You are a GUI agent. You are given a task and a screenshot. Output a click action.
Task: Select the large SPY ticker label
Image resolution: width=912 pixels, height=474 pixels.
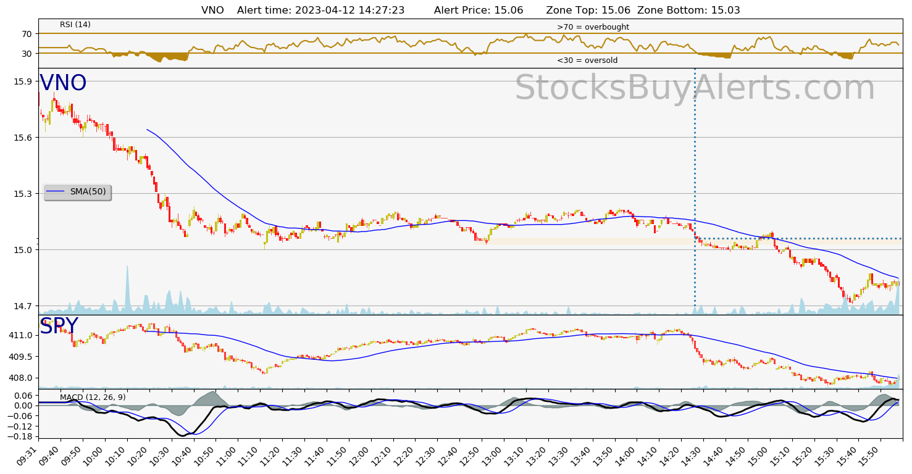pos(59,326)
